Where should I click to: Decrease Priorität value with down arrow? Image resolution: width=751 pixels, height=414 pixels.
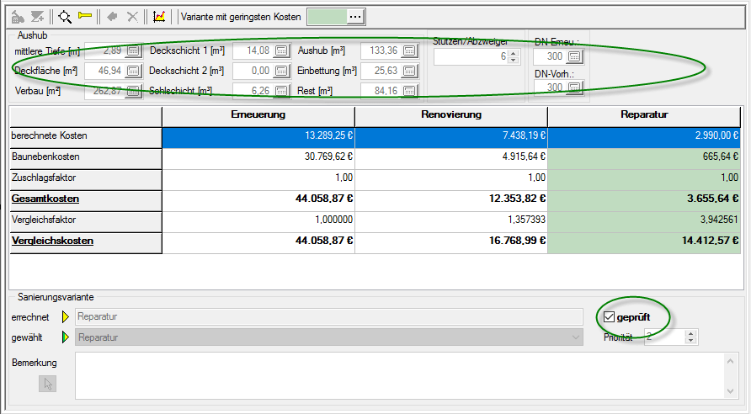691,341
